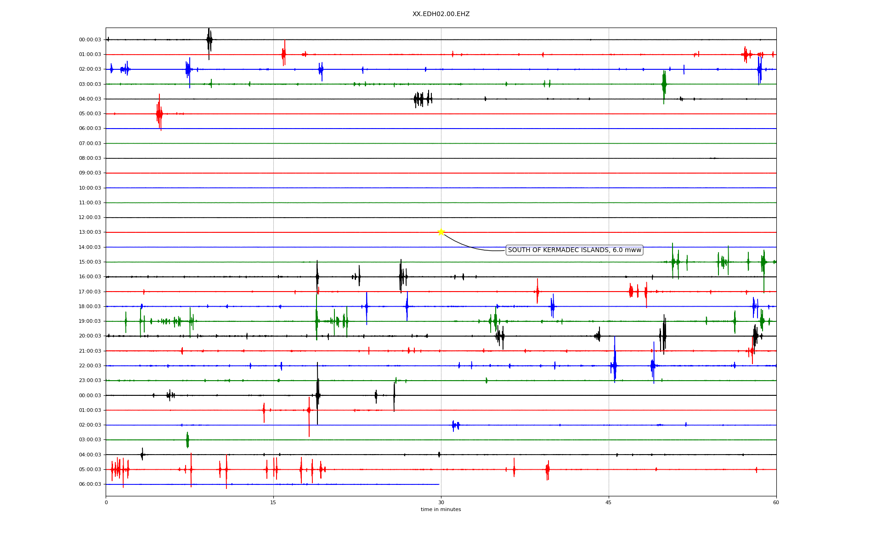Click the large red burst on the 05:00:03 trace near the top

[x=159, y=113]
